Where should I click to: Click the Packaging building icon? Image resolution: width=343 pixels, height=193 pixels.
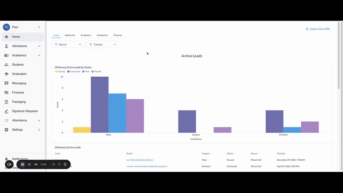(6, 102)
